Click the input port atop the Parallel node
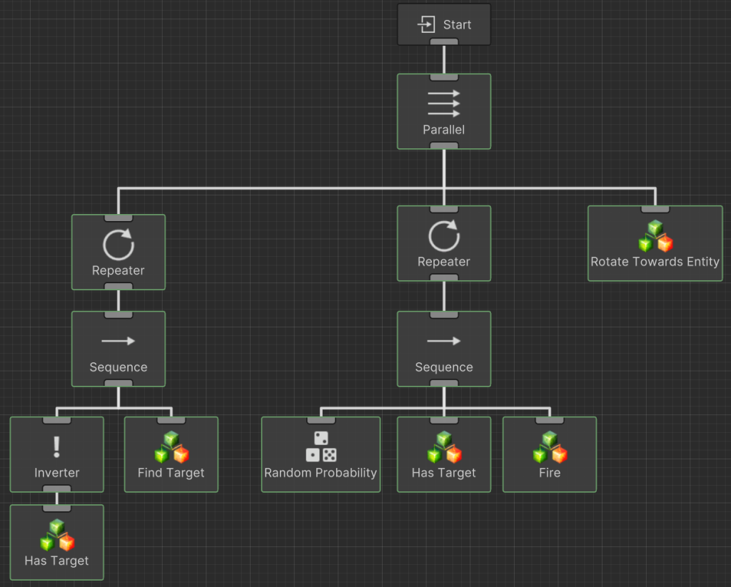Screen dimensions: 731x587 pos(443,76)
